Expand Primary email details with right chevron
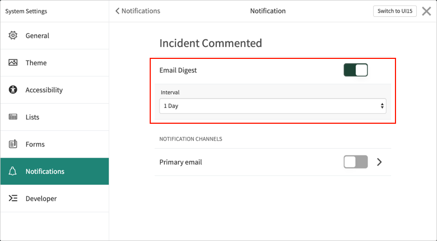 coord(380,162)
